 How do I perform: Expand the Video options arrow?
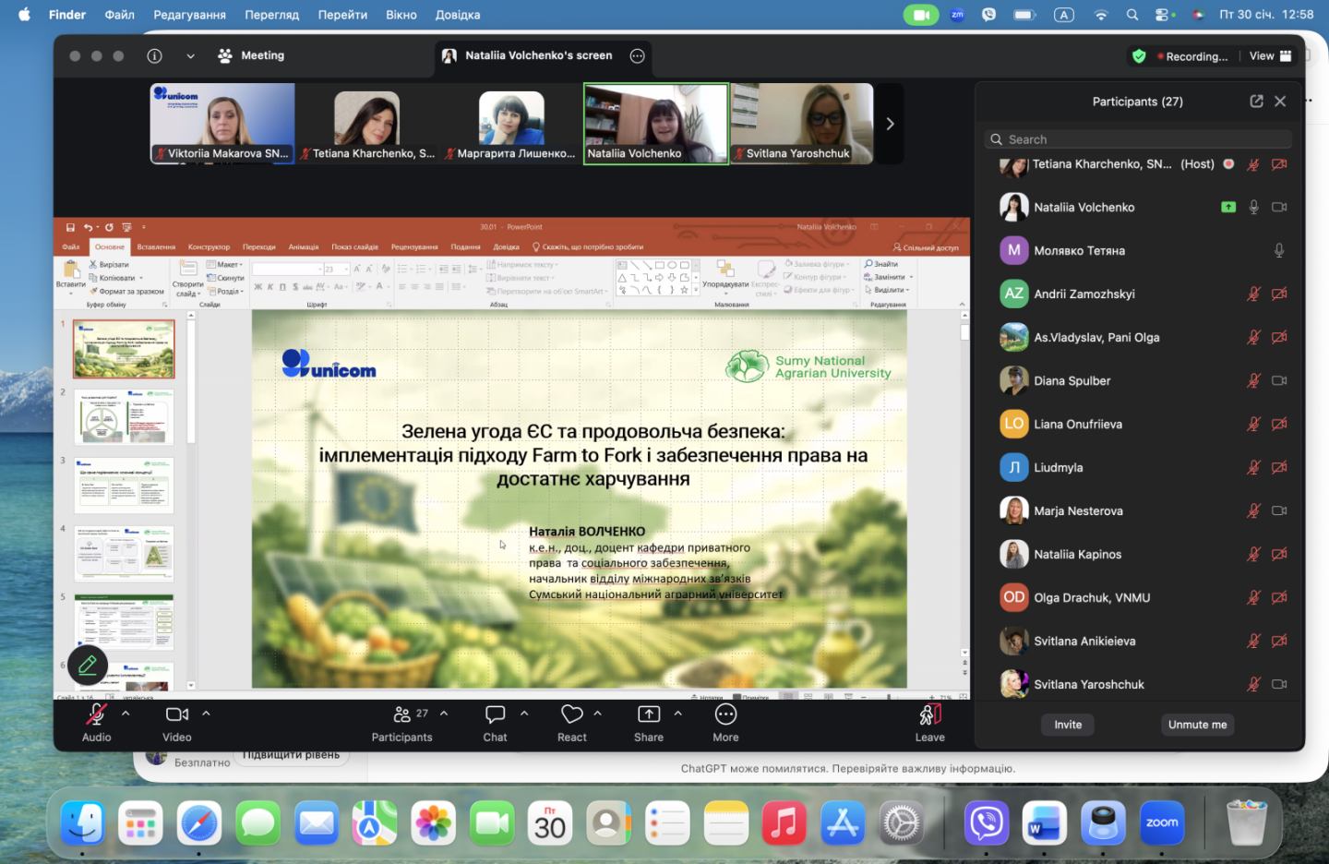pyautogui.click(x=206, y=714)
